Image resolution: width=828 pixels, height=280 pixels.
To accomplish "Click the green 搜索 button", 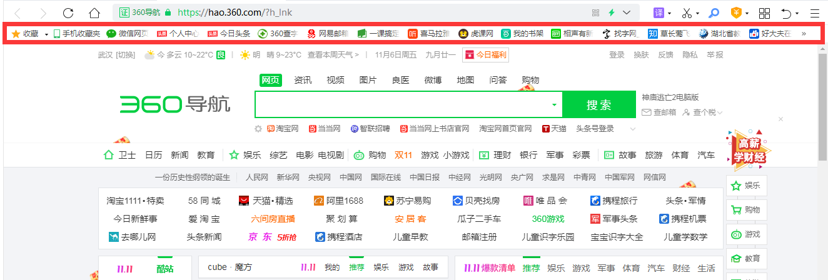I will click(x=598, y=105).
